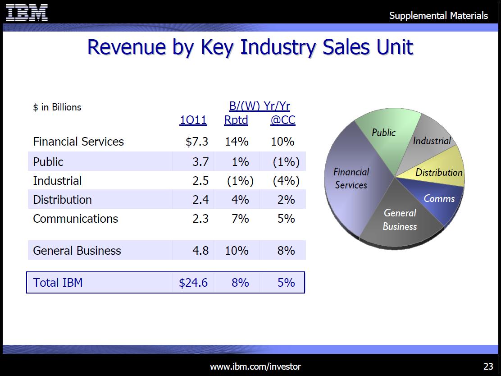
Task: Click the @CC column header
Action: click(x=282, y=120)
